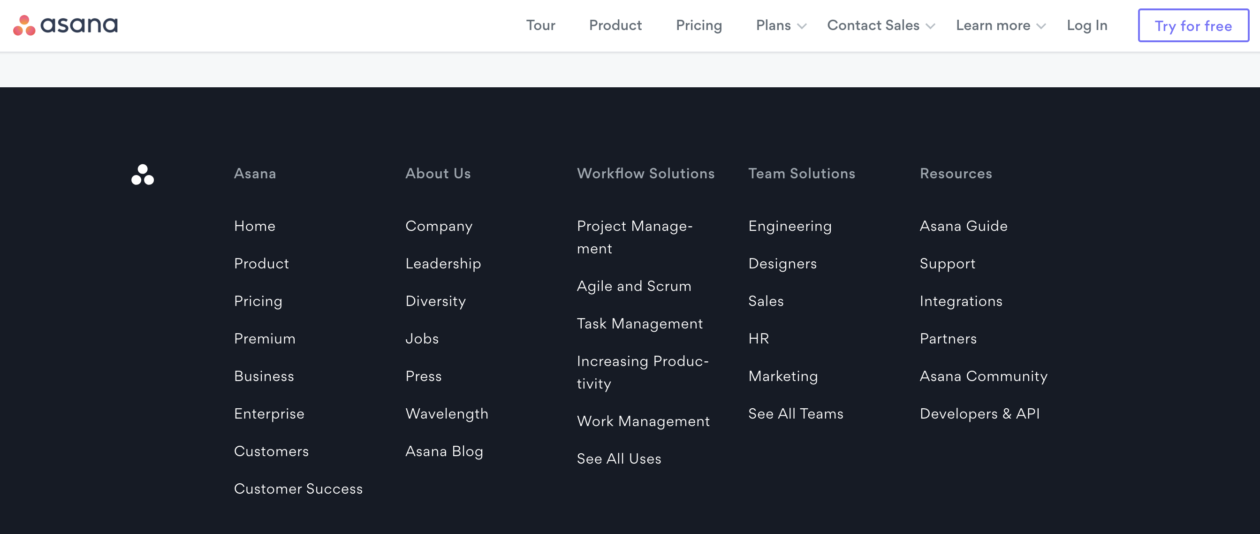Expand the Learn more menu

coord(1000,25)
